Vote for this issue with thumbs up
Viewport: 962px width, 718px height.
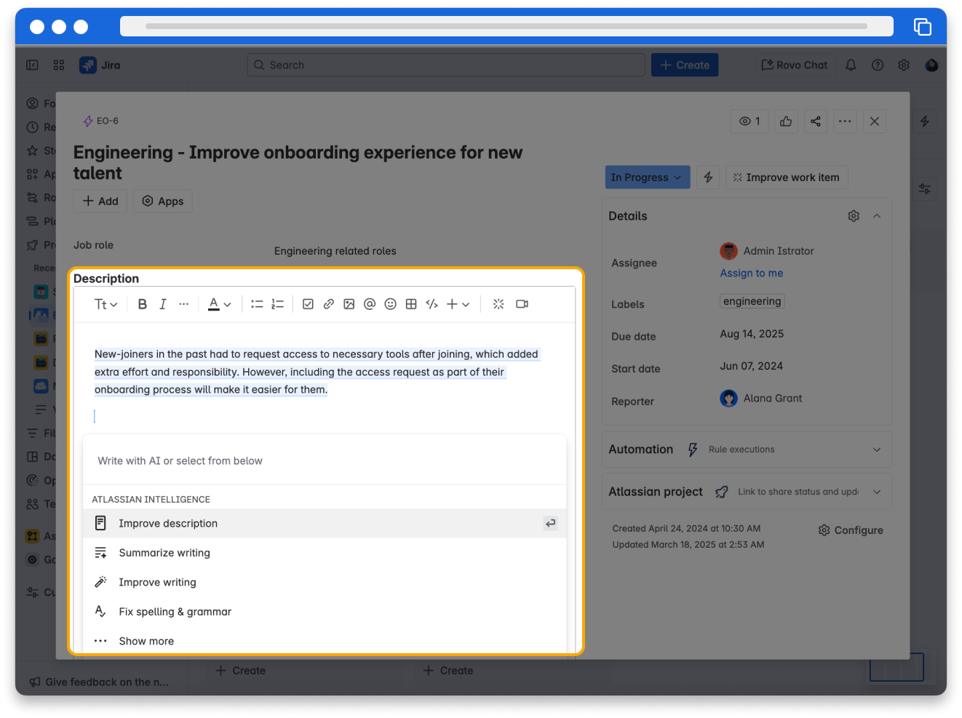pos(786,121)
